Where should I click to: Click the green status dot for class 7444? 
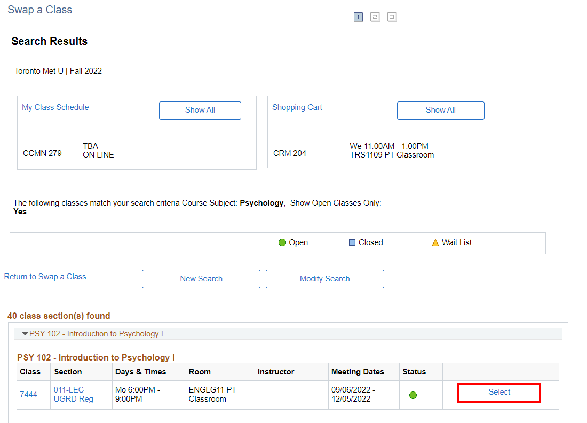(413, 395)
